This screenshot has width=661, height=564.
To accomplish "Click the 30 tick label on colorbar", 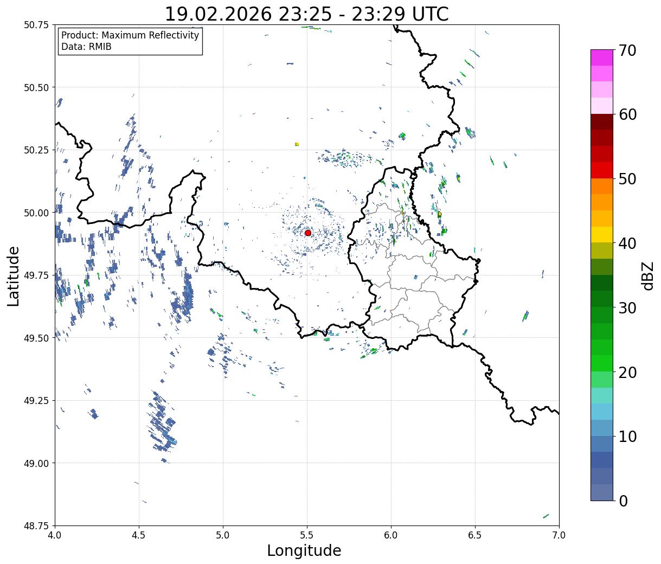I will tap(626, 308).
